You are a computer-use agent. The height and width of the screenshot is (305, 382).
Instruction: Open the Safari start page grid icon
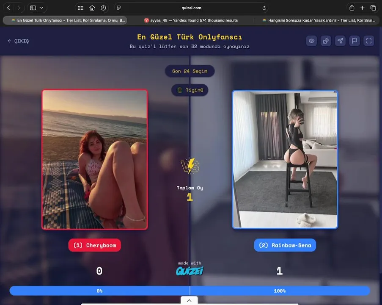(80, 8)
